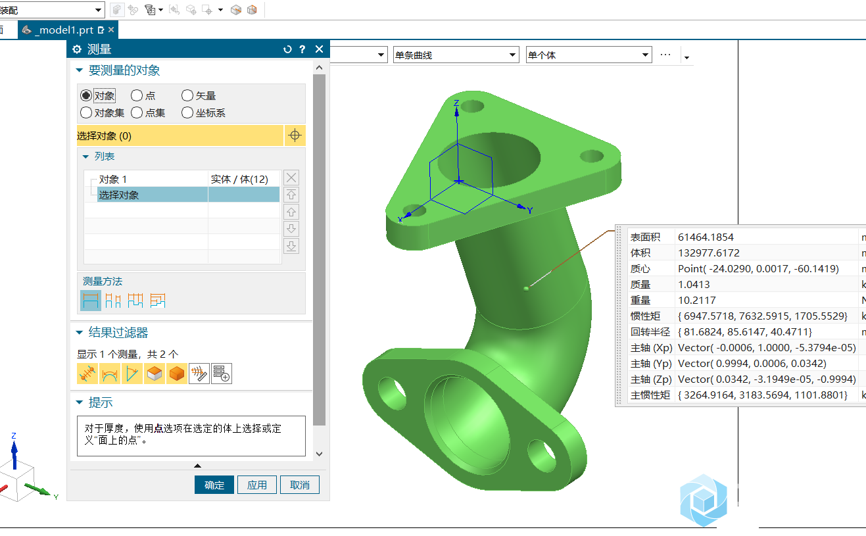Viewport: 866px width, 536px height.
Task: Click the 确定 (OK) button
Action: 214,485
